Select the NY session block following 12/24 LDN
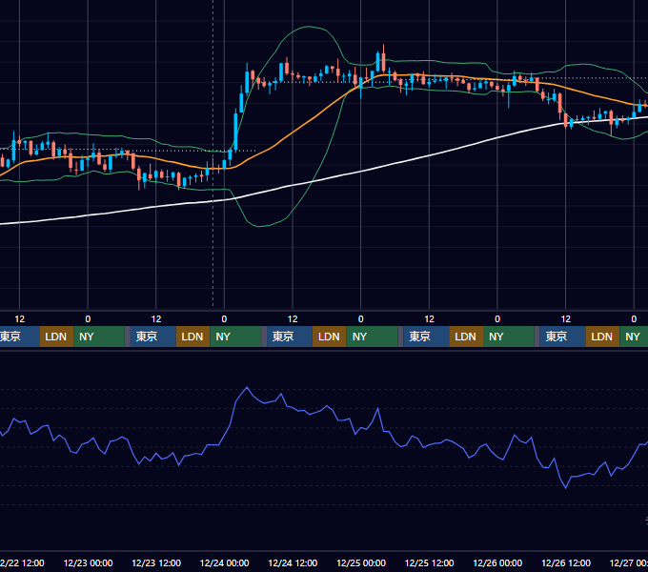Viewport: 648px width, 572px height. tap(372, 337)
